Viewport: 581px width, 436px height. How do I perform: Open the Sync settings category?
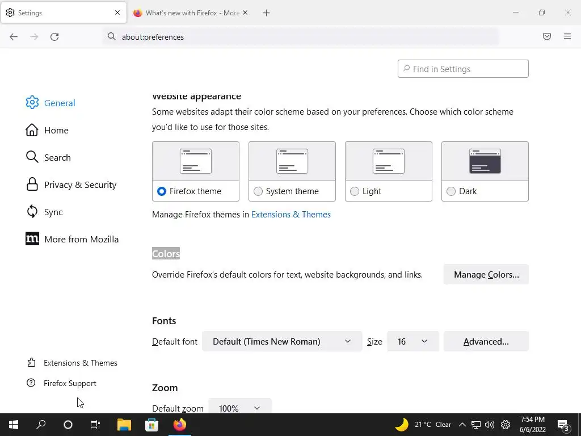[x=44, y=212]
